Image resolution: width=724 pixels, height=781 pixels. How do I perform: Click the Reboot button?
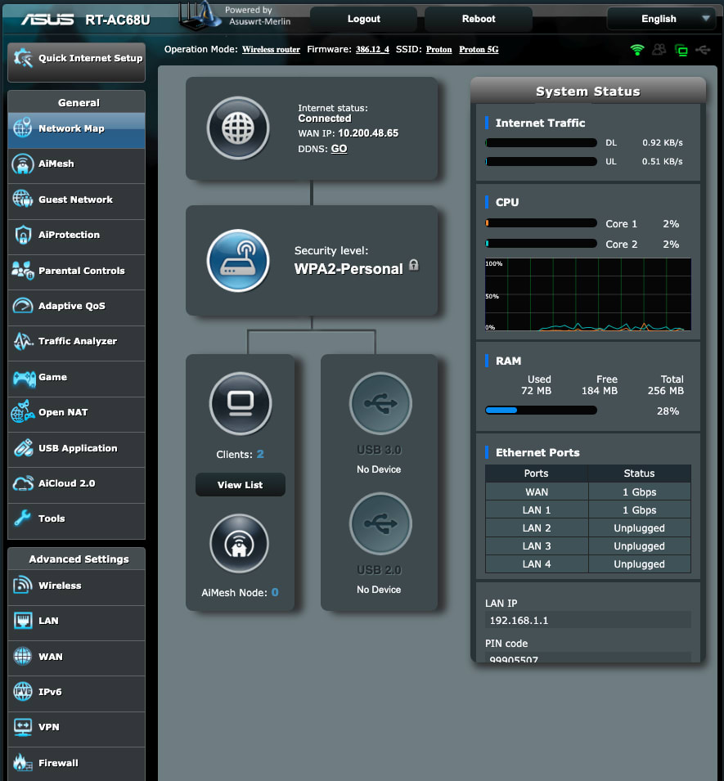point(479,19)
